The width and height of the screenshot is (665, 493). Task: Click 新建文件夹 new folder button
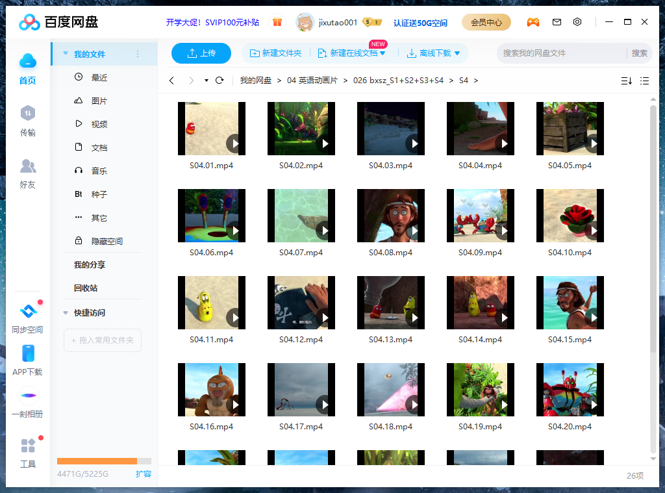[275, 53]
